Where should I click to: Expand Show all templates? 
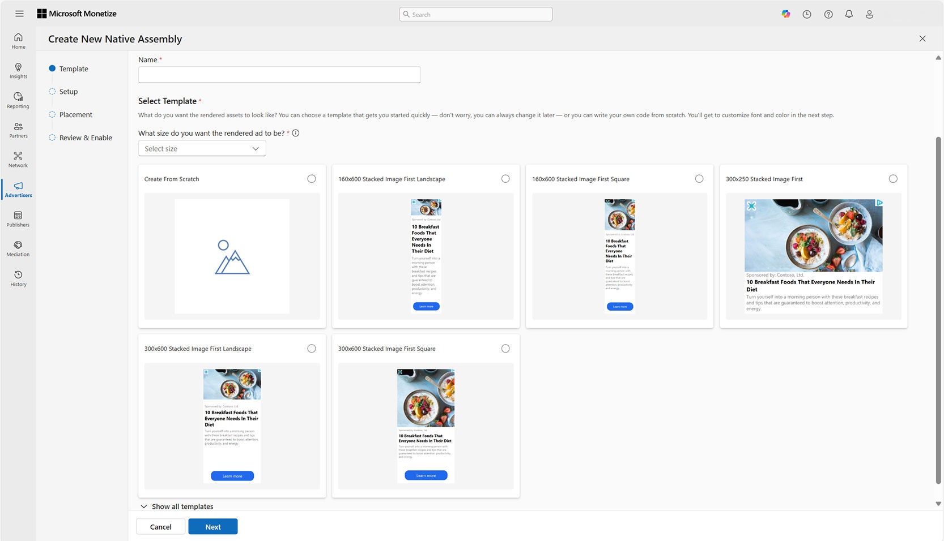point(177,506)
